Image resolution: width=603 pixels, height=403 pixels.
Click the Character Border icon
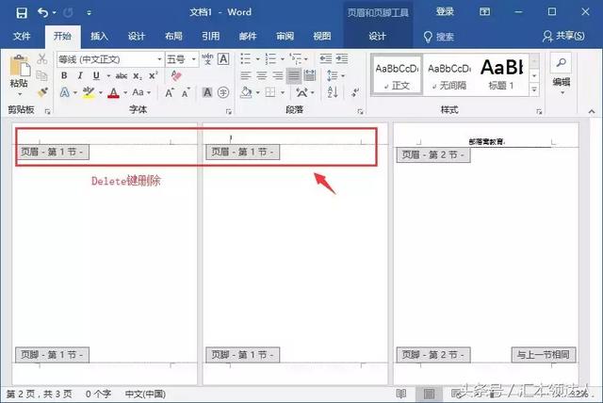(x=223, y=58)
